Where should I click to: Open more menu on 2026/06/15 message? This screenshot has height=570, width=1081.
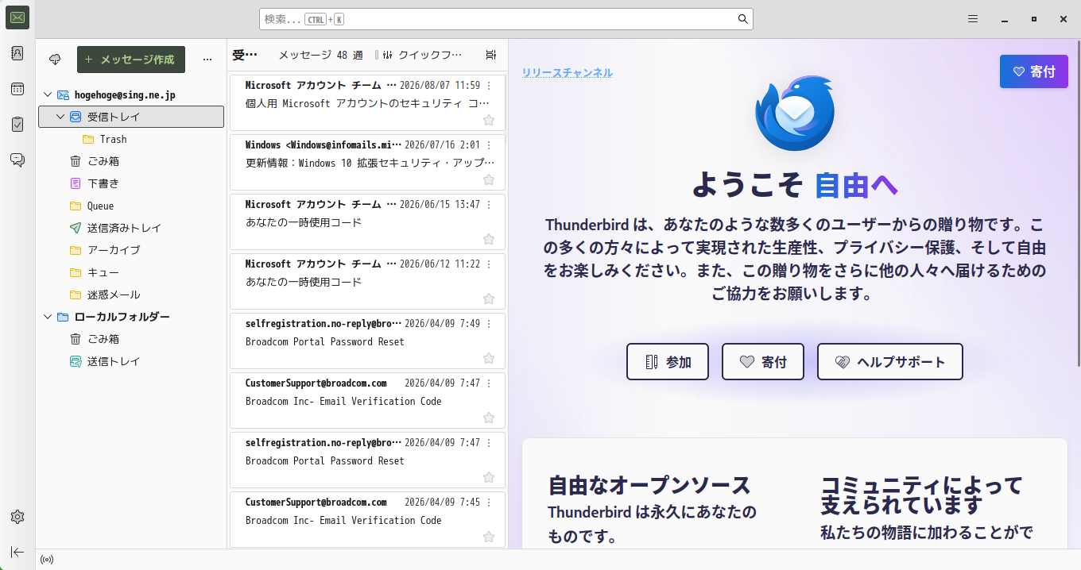coord(489,204)
